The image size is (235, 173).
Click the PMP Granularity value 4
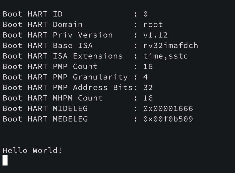pos(145,77)
